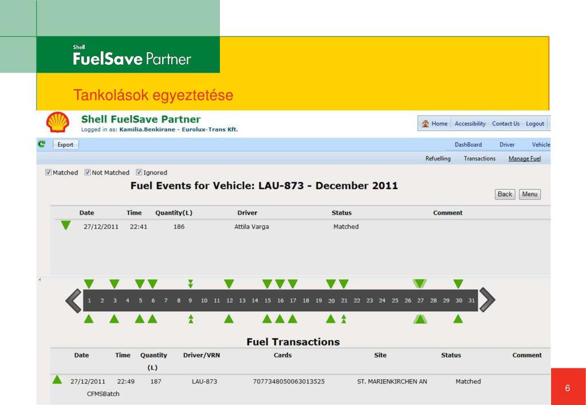Select fuel event marker above day 5
The height and width of the screenshot is (405, 586).
tap(140, 284)
